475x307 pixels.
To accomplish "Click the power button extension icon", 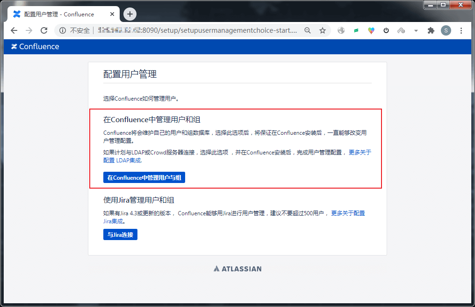I will 386,30.
